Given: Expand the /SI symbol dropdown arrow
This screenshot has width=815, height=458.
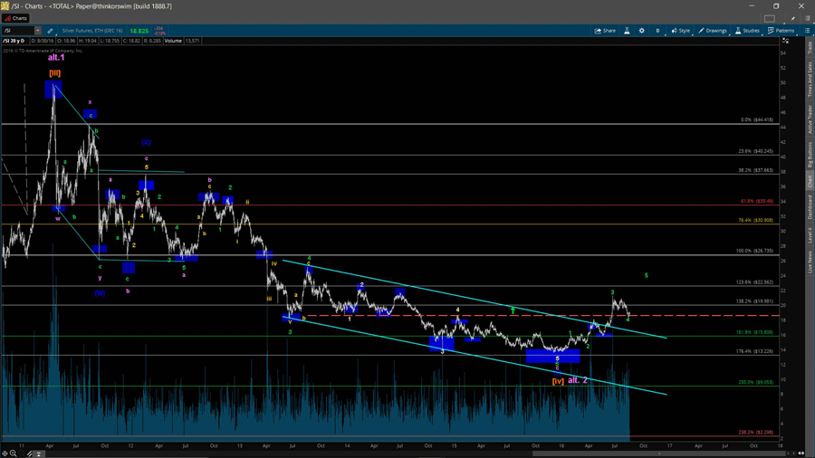Looking at the screenshot, I should pos(38,31).
